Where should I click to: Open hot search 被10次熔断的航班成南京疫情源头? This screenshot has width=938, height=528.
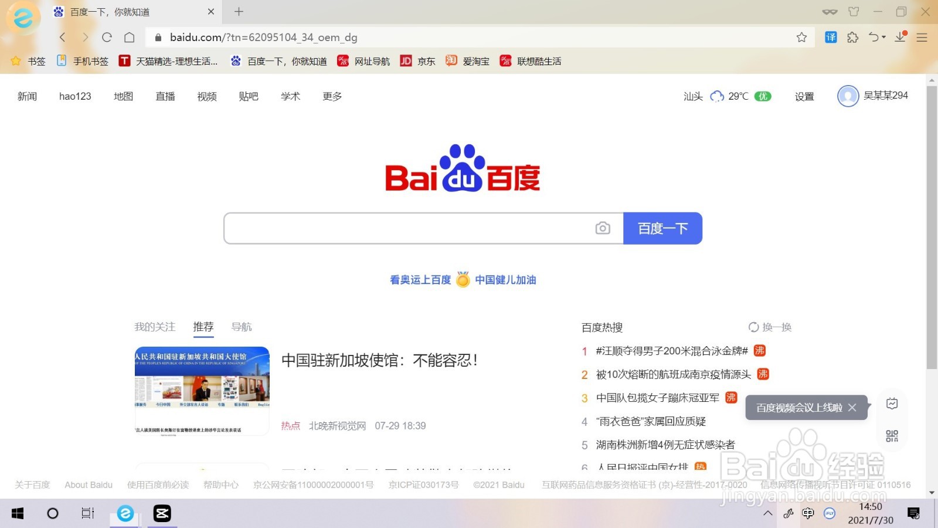click(x=674, y=374)
